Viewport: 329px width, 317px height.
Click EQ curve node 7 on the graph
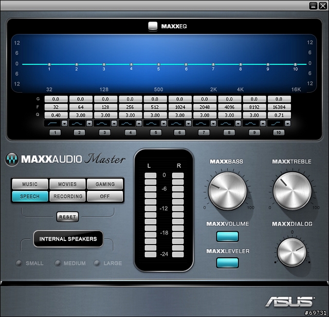pos(213,64)
